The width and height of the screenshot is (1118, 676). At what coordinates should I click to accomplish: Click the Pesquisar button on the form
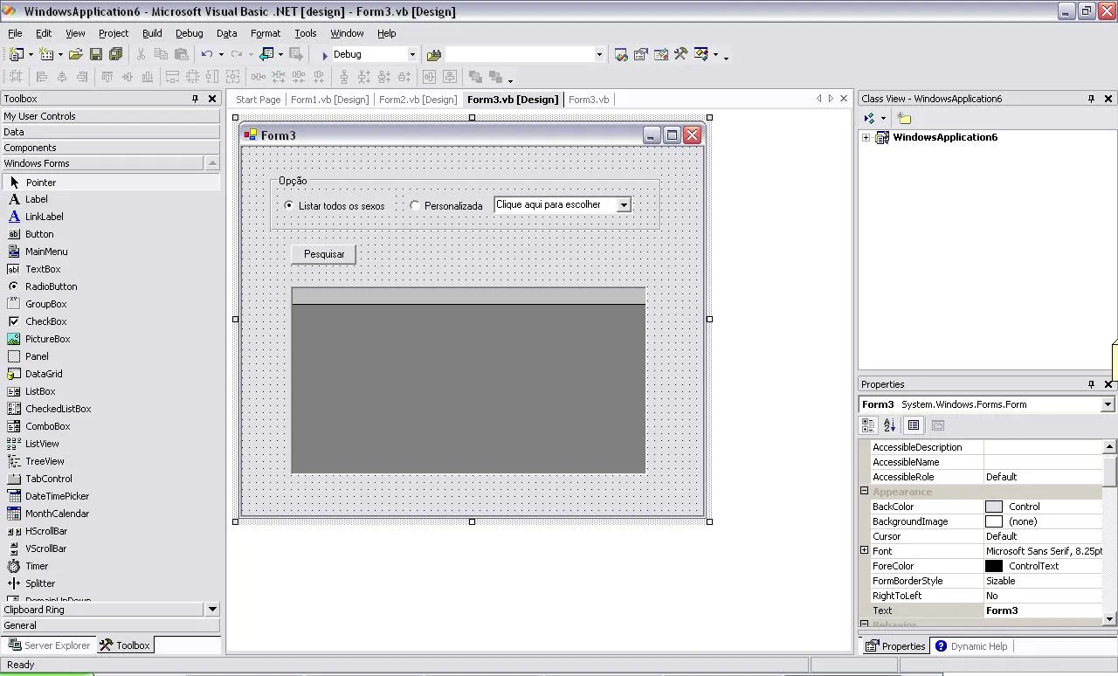323,254
